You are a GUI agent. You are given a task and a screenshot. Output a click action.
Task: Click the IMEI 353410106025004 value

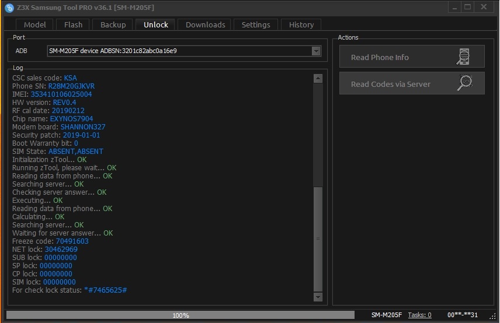61,94
